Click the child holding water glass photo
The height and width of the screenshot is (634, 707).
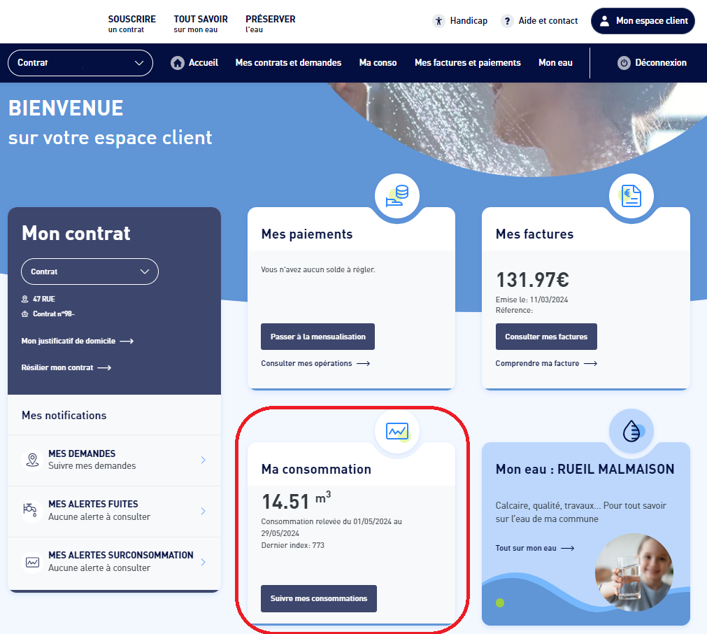tap(634, 572)
